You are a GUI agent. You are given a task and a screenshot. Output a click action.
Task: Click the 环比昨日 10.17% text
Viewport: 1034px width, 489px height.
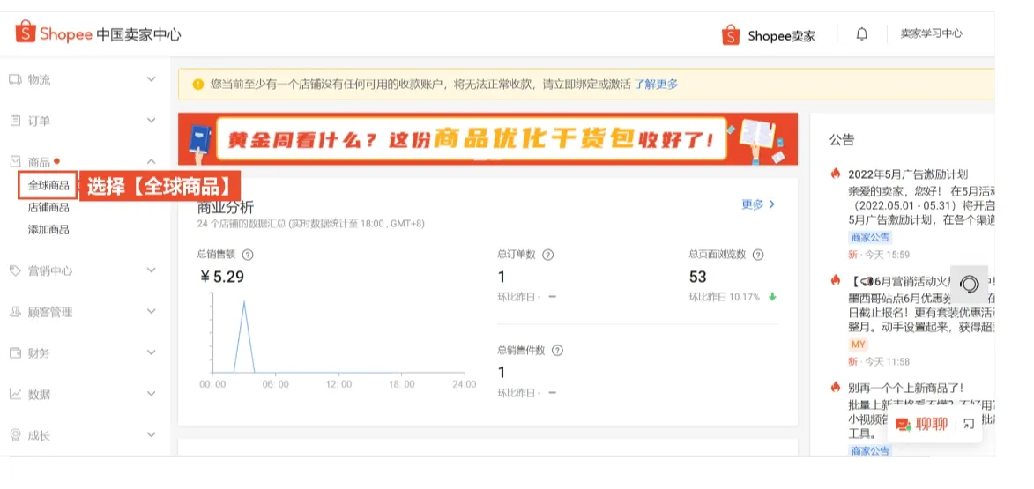(724, 297)
